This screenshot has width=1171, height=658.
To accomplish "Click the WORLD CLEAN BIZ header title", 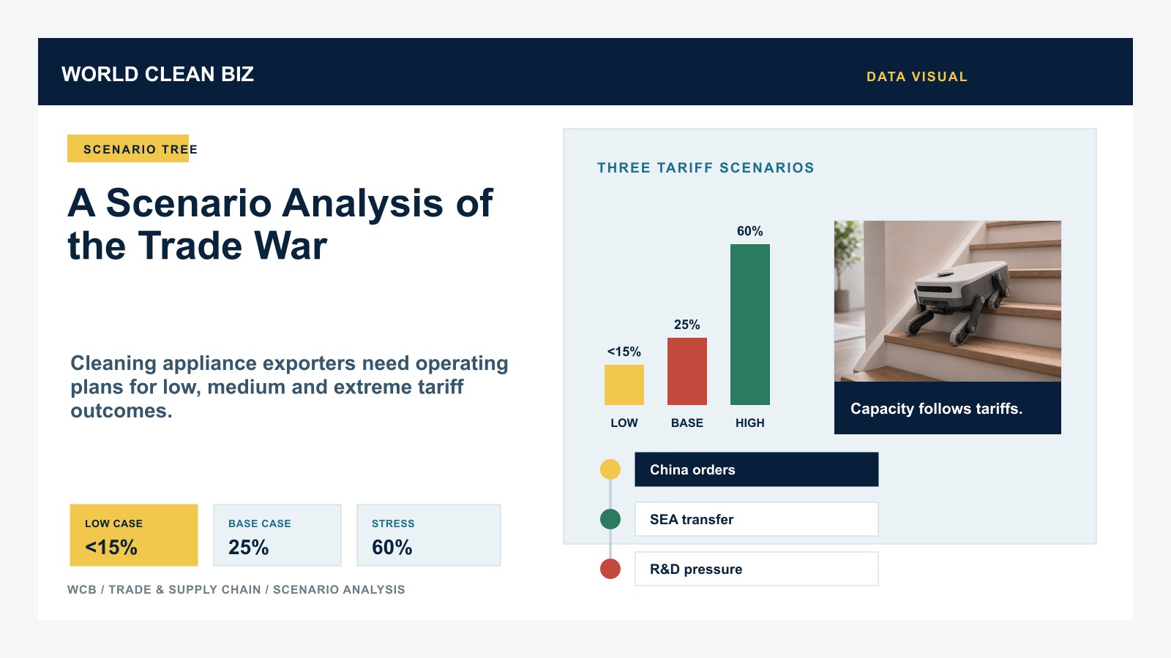I will pyautogui.click(x=157, y=74).
